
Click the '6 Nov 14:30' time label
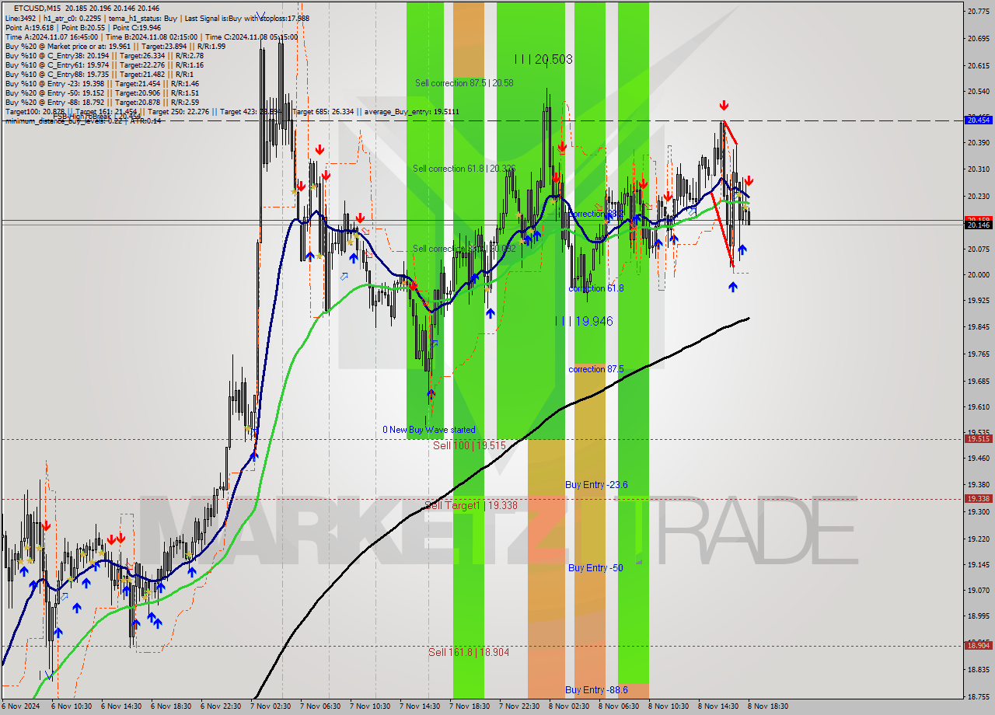pos(121,706)
